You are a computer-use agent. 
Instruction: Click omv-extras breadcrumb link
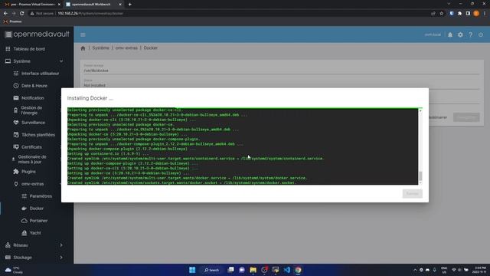tap(126, 48)
